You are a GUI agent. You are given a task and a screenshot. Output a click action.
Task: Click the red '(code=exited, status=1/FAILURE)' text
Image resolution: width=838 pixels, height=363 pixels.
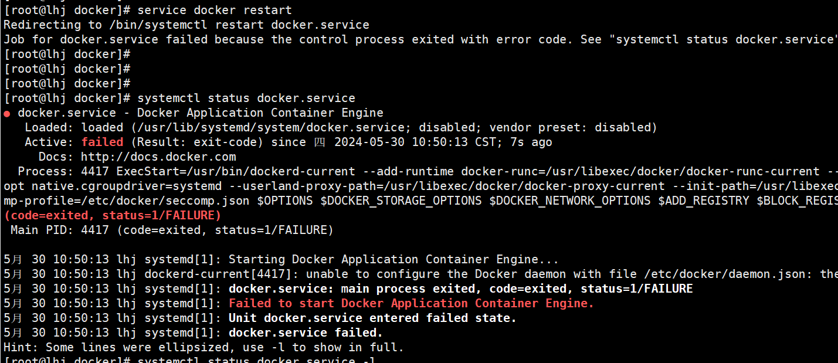(113, 215)
